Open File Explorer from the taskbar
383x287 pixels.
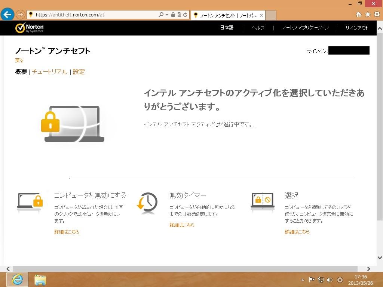pyautogui.click(x=40, y=280)
